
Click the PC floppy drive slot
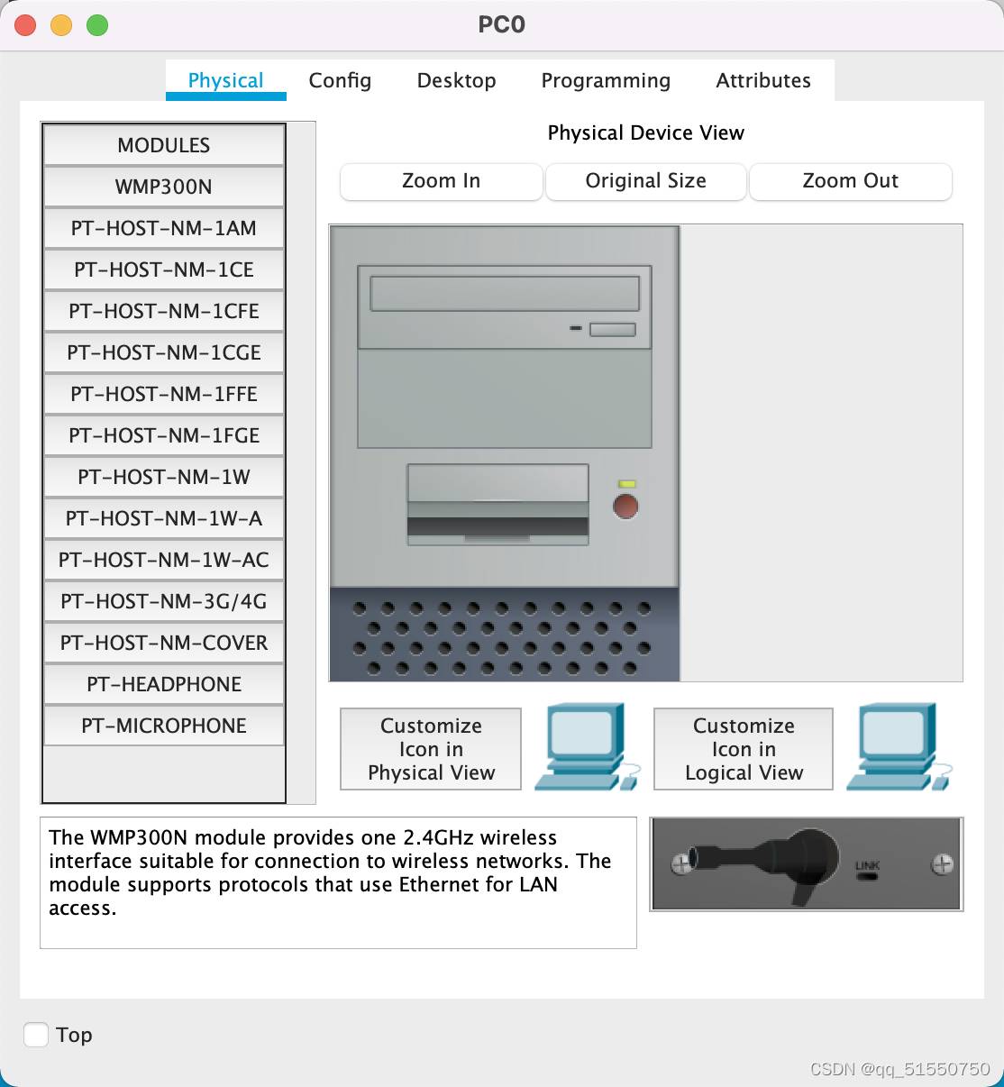click(497, 505)
